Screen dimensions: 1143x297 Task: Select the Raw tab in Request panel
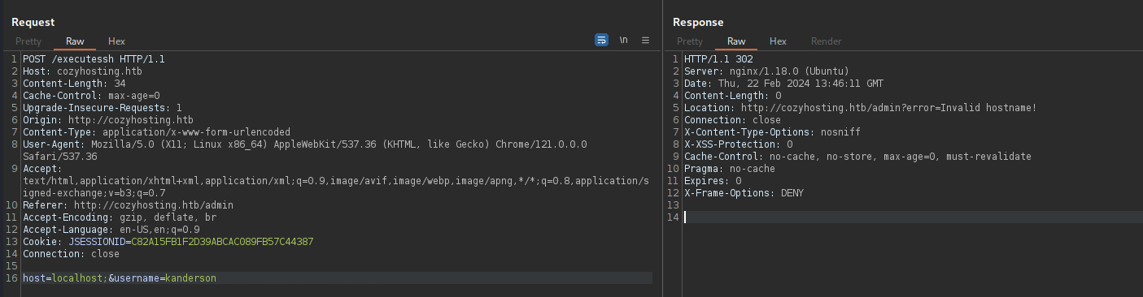click(75, 41)
